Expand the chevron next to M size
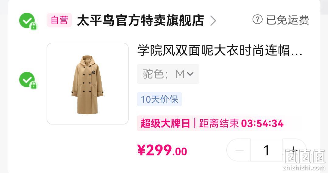 190,74
